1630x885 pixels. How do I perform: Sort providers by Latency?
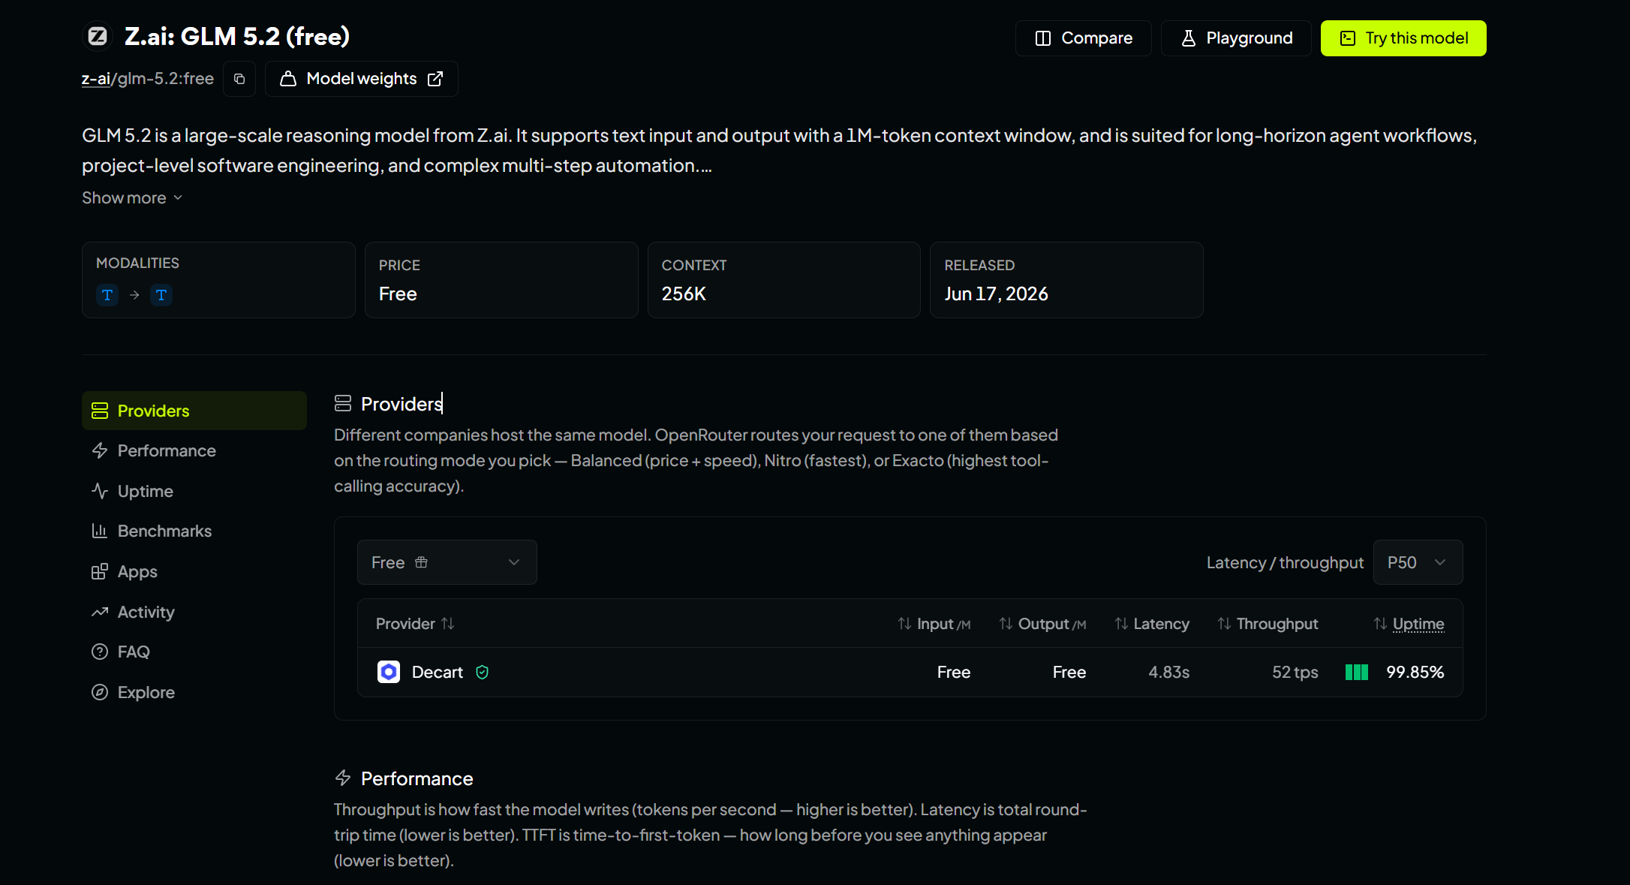tap(1152, 624)
